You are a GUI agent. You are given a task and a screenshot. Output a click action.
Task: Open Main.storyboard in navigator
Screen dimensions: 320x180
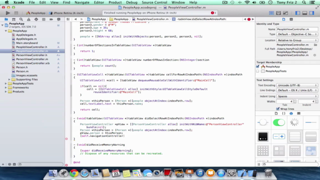pos(27,43)
